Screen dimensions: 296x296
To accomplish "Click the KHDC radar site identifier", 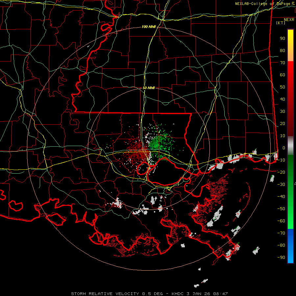I will point(178,294).
